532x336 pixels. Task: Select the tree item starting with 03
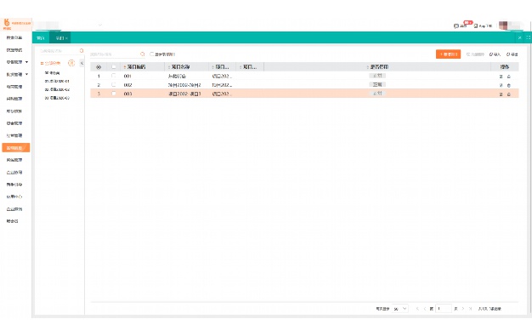pyautogui.click(x=57, y=98)
